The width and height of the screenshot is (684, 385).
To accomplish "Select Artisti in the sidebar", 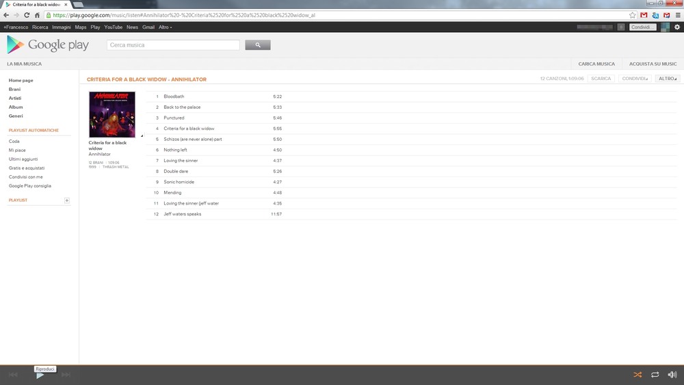I will 15,98.
